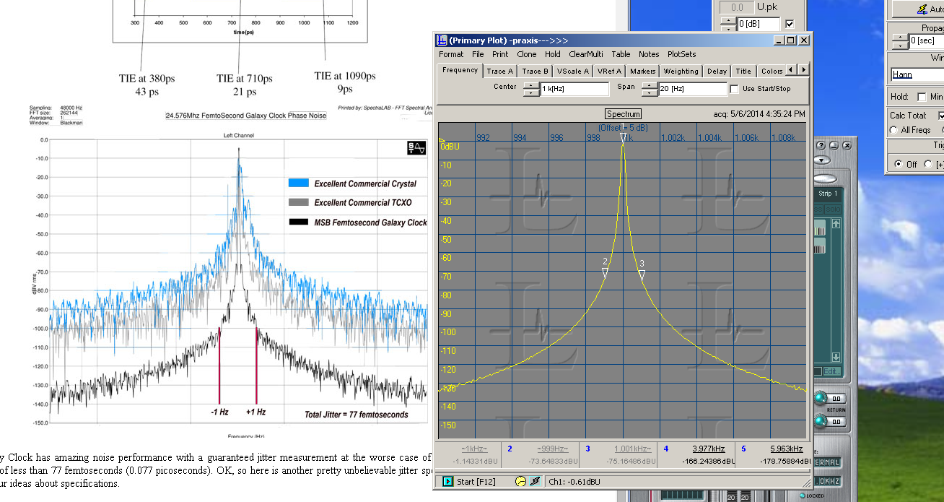Click the Spectrum plot label button
Viewport: 944px width, 502px height.
[x=623, y=114]
